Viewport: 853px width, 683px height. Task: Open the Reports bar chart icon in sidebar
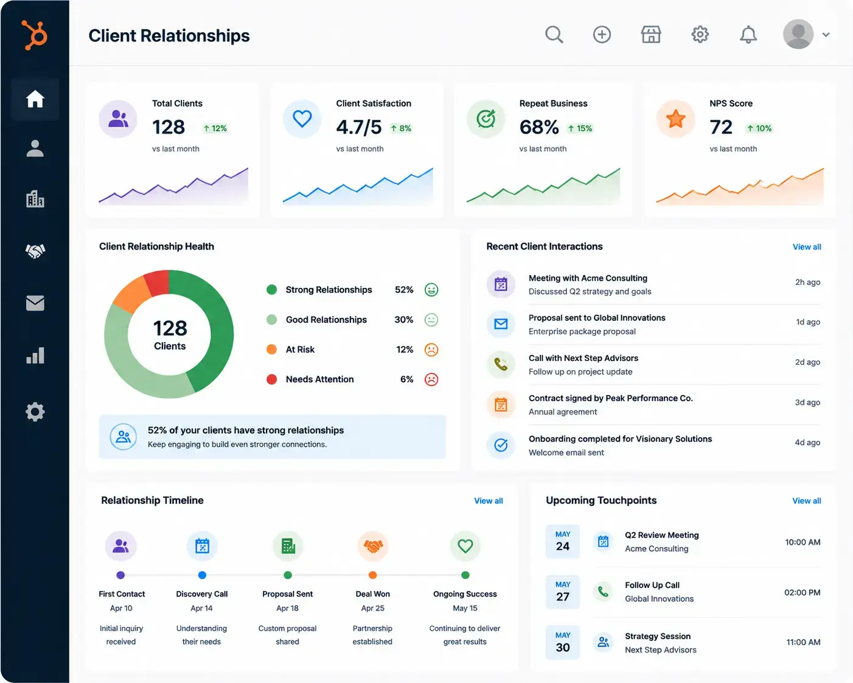35,356
